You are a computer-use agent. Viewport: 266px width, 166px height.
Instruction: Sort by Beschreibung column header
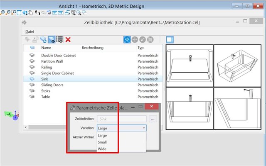click(x=92, y=48)
